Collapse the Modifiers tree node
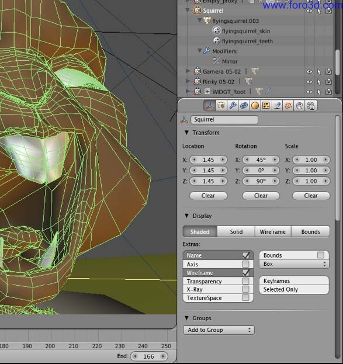Image resolution: width=343 pixels, height=364 pixels. tap(199, 50)
